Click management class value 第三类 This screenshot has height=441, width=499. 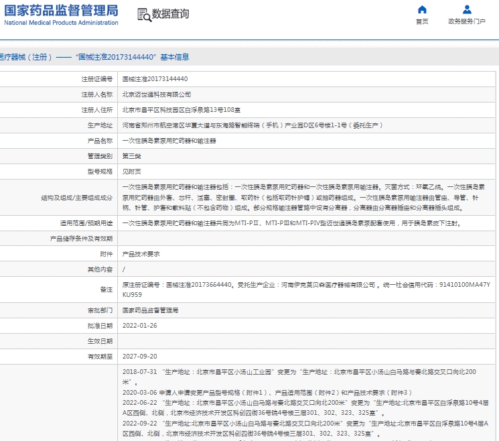click(x=131, y=156)
